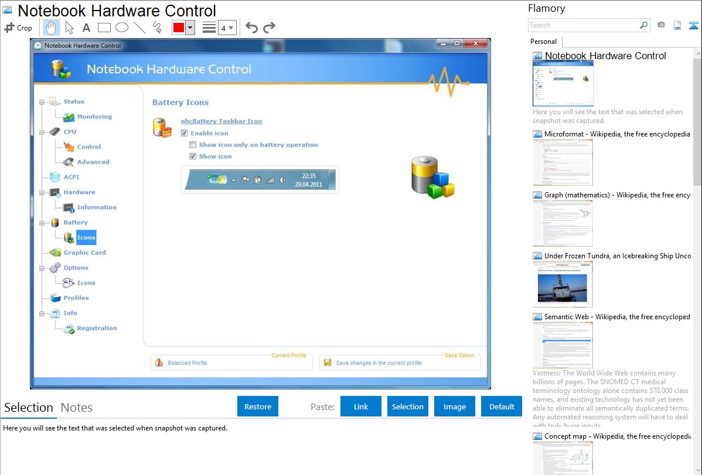The width and height of the screenshot is (702, 475).
Task: Open the color picker dropdown arrow
Action: coord(190,28)
